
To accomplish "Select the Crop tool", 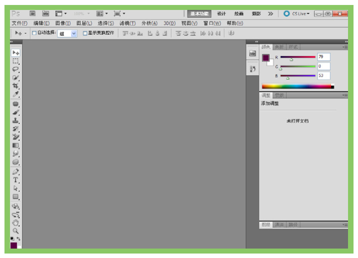I will [15, 86].
